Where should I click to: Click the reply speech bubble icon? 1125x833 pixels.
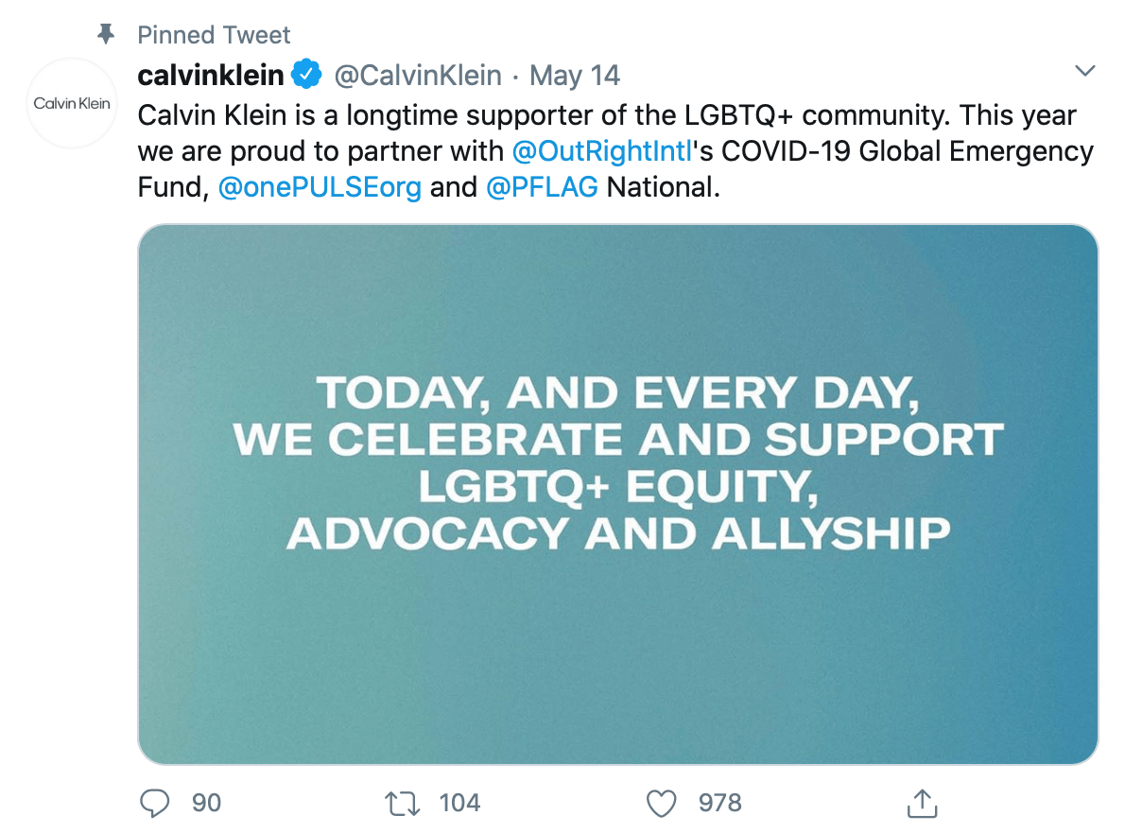(x=154, y=803)
